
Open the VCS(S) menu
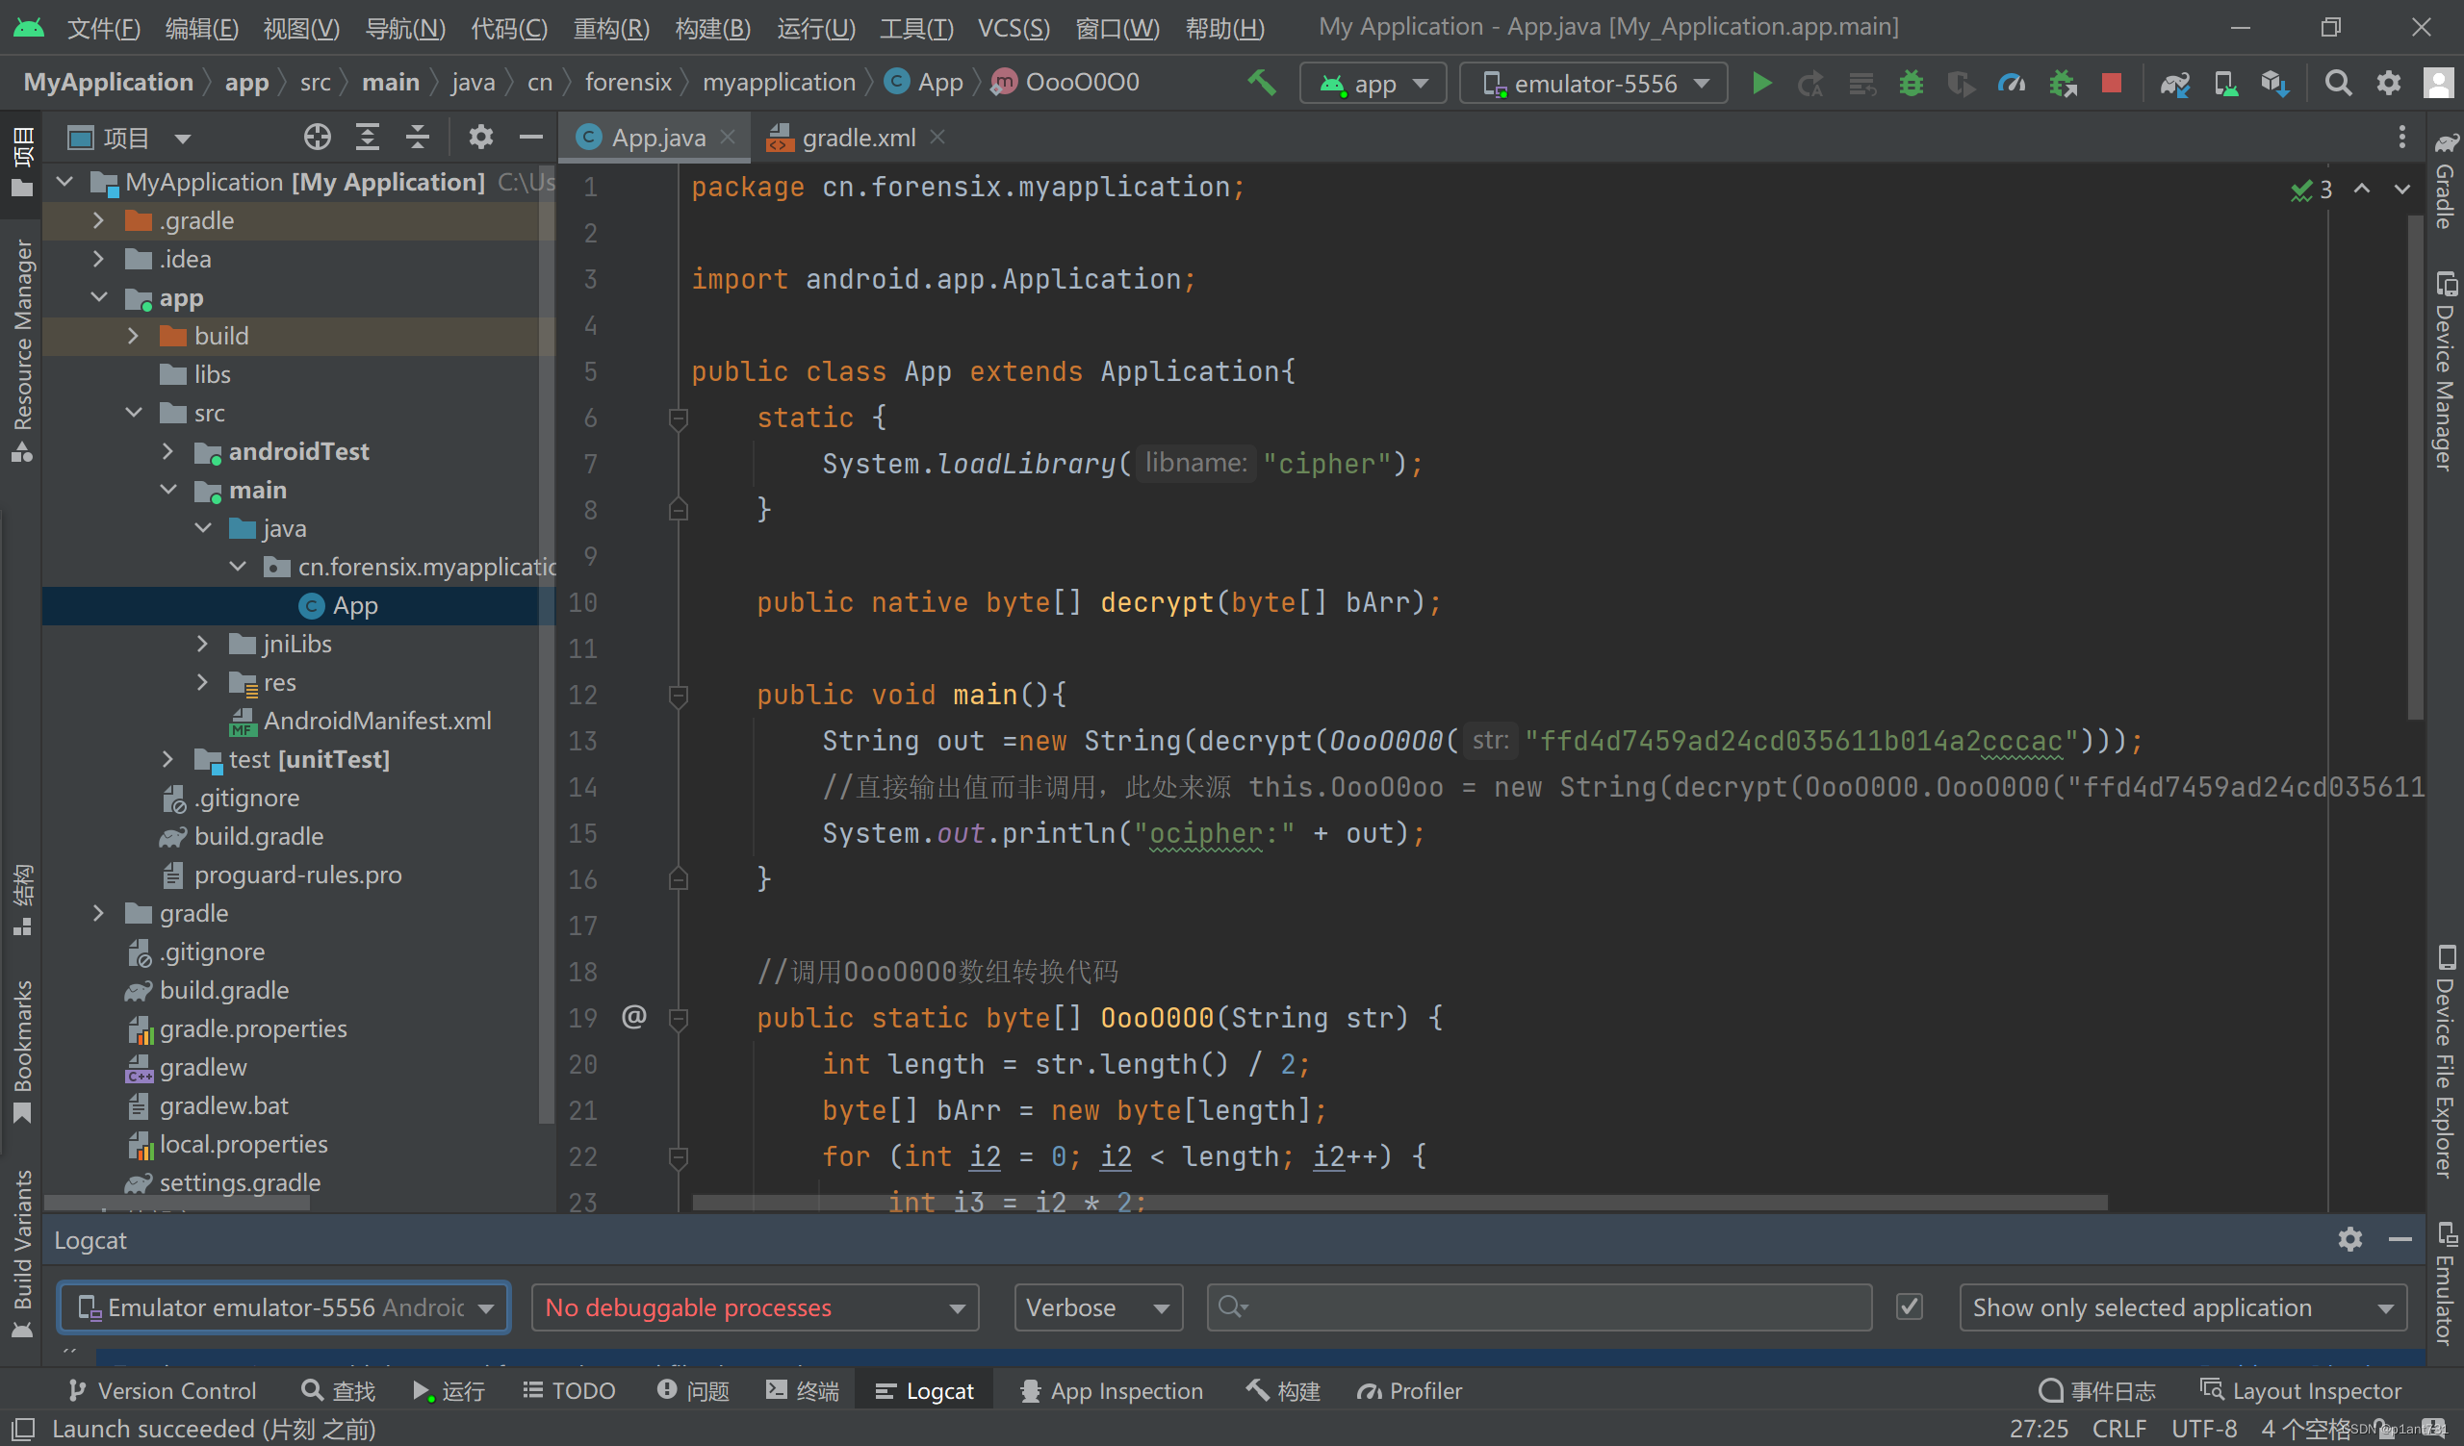point(1014,27)
